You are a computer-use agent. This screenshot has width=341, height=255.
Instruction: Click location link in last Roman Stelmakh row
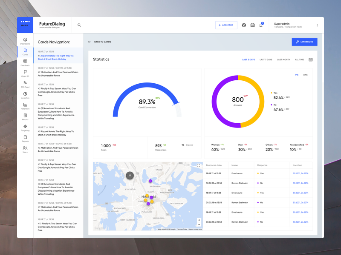click(x=301, y=222)
